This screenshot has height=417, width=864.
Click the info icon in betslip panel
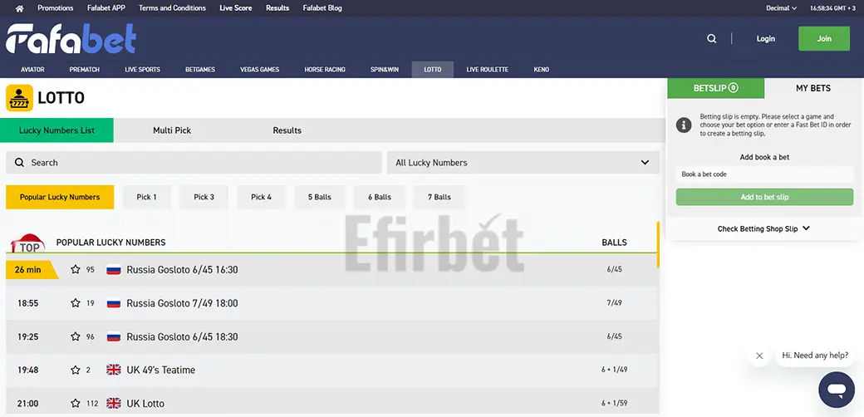tap(683, 125)
